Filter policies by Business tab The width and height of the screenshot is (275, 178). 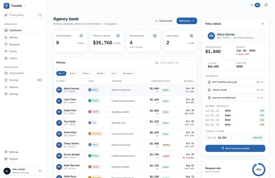tap(129, 73)
